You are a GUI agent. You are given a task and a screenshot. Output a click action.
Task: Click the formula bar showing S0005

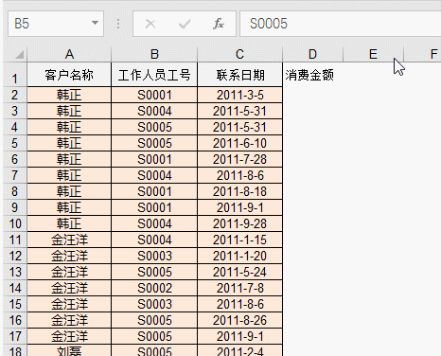click(341, 24)
